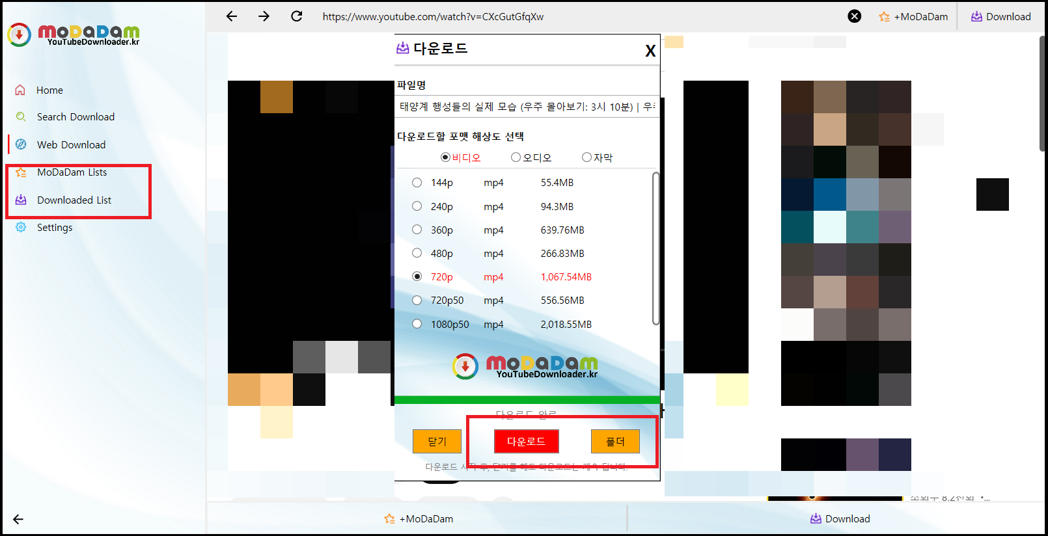The width and height of the screenshot is (1048, 536).
Task: Click +MoDaDam label in the bottom bar
Action: [x=426, y=518]
